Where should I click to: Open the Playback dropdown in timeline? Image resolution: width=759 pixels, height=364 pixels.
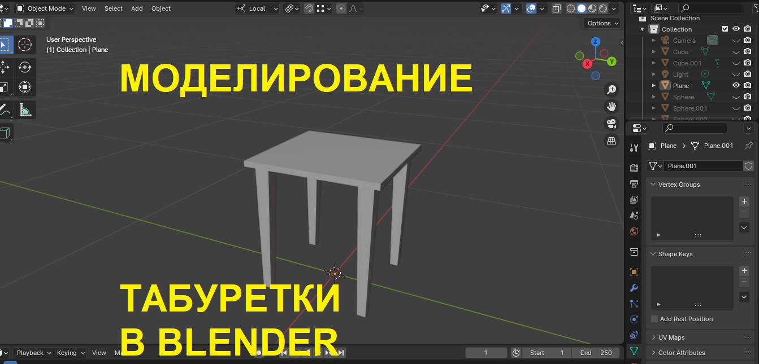pos(33,353)
